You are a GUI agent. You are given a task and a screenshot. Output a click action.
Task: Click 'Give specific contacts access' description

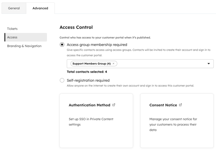(139, 53)
